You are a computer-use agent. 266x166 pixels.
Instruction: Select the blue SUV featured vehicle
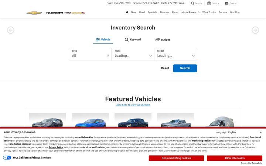(90, 120)
